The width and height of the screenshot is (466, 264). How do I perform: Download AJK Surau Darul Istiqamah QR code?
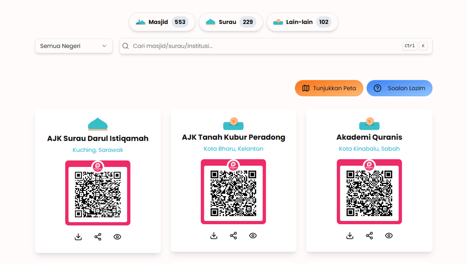[78, 237]
